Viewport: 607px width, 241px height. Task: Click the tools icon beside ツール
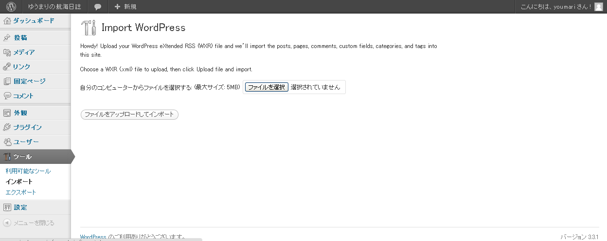7,157
